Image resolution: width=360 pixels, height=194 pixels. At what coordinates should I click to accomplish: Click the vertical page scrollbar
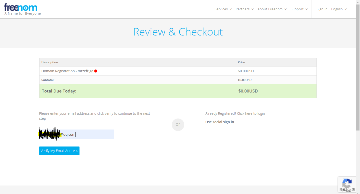[358, 75]
